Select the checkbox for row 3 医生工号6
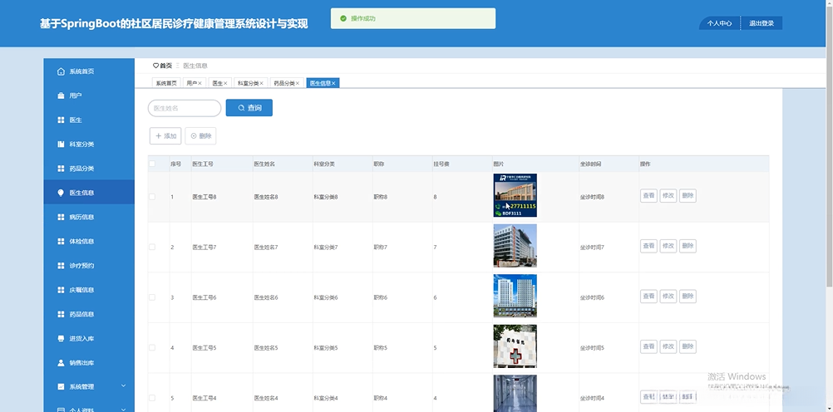The height and width of the screenshot is (412, 833). [x=151, y=297]
